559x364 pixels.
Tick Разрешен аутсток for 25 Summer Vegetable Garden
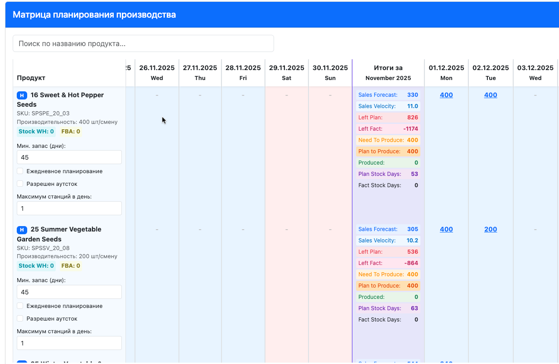tap(20, 319)
